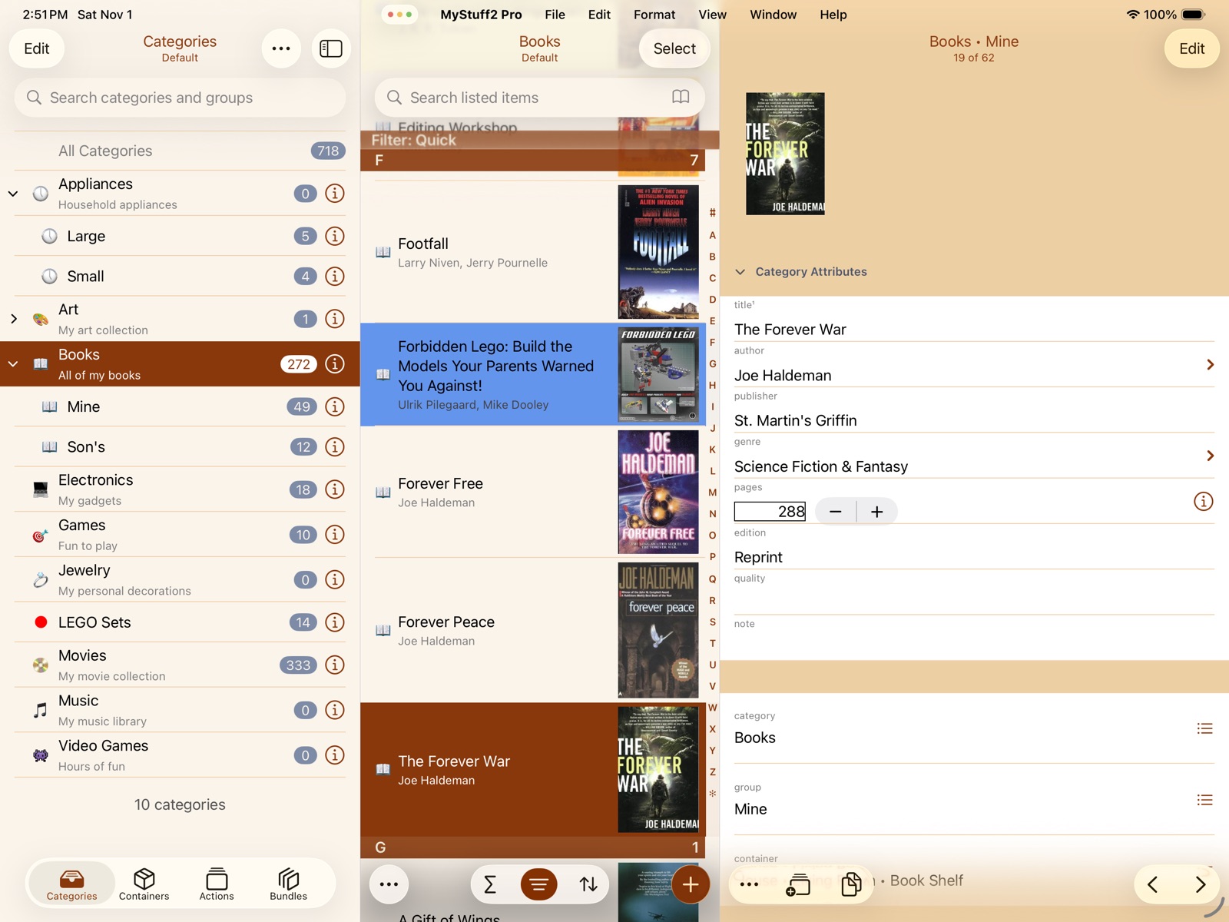Show info for Electronics category

coord(335,489)
